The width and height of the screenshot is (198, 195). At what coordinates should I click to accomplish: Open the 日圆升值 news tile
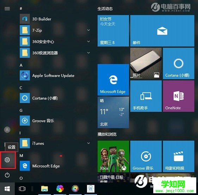point(113,178)
